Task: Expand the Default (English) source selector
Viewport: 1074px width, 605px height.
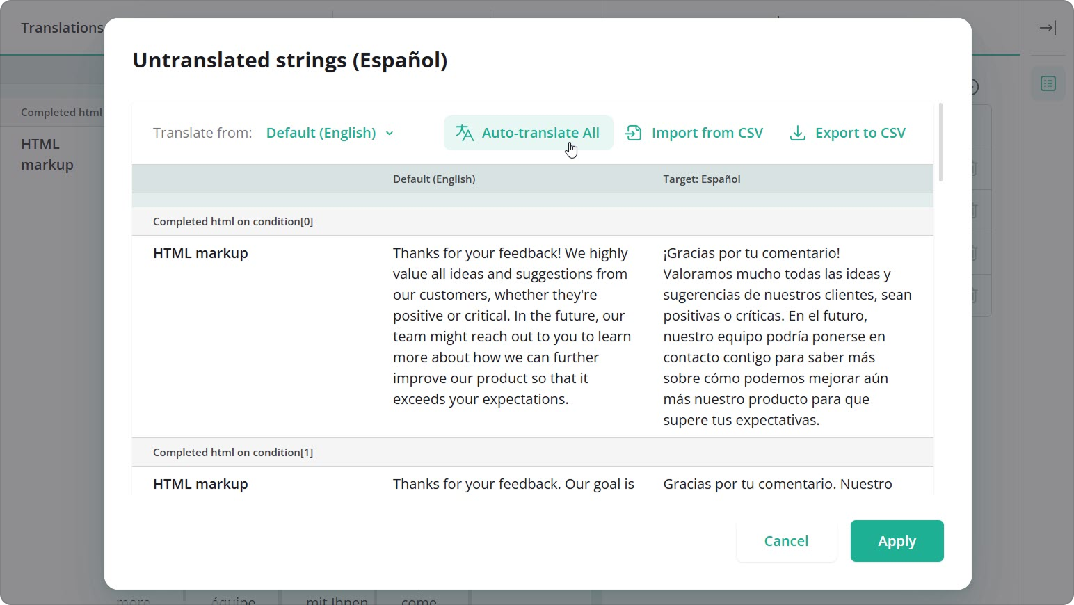Action: (x=328, y=132)
